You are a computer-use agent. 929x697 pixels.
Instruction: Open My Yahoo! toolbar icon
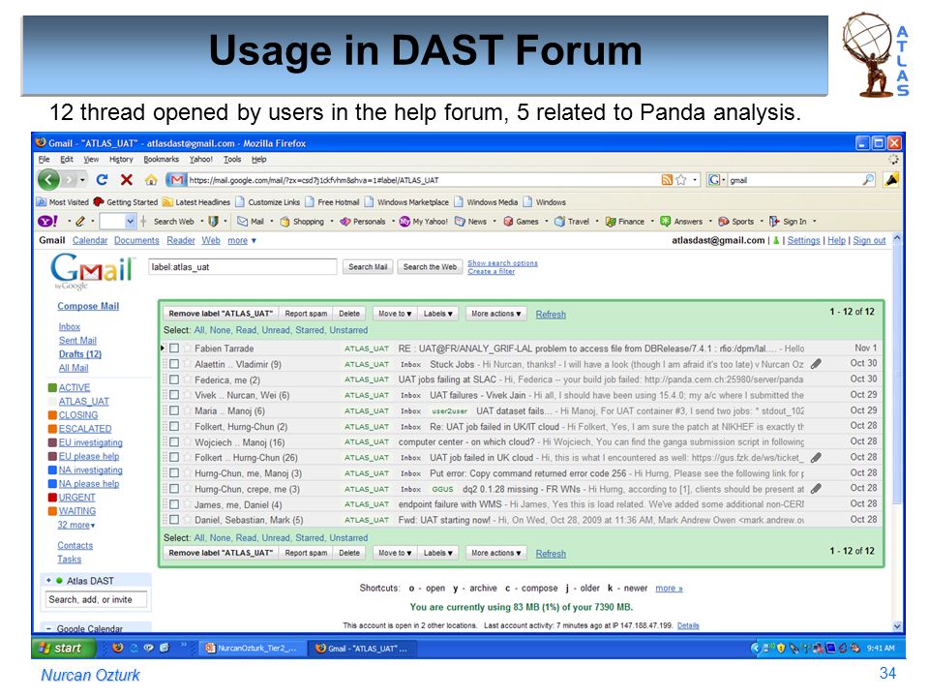[405, 221]
